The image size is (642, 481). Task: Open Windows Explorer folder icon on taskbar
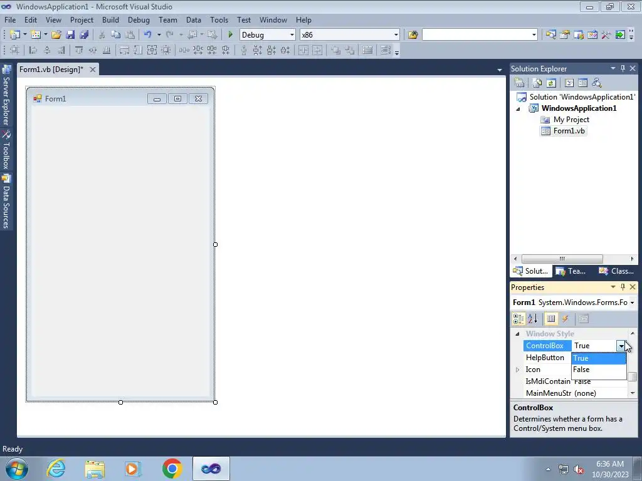point(95,468)
